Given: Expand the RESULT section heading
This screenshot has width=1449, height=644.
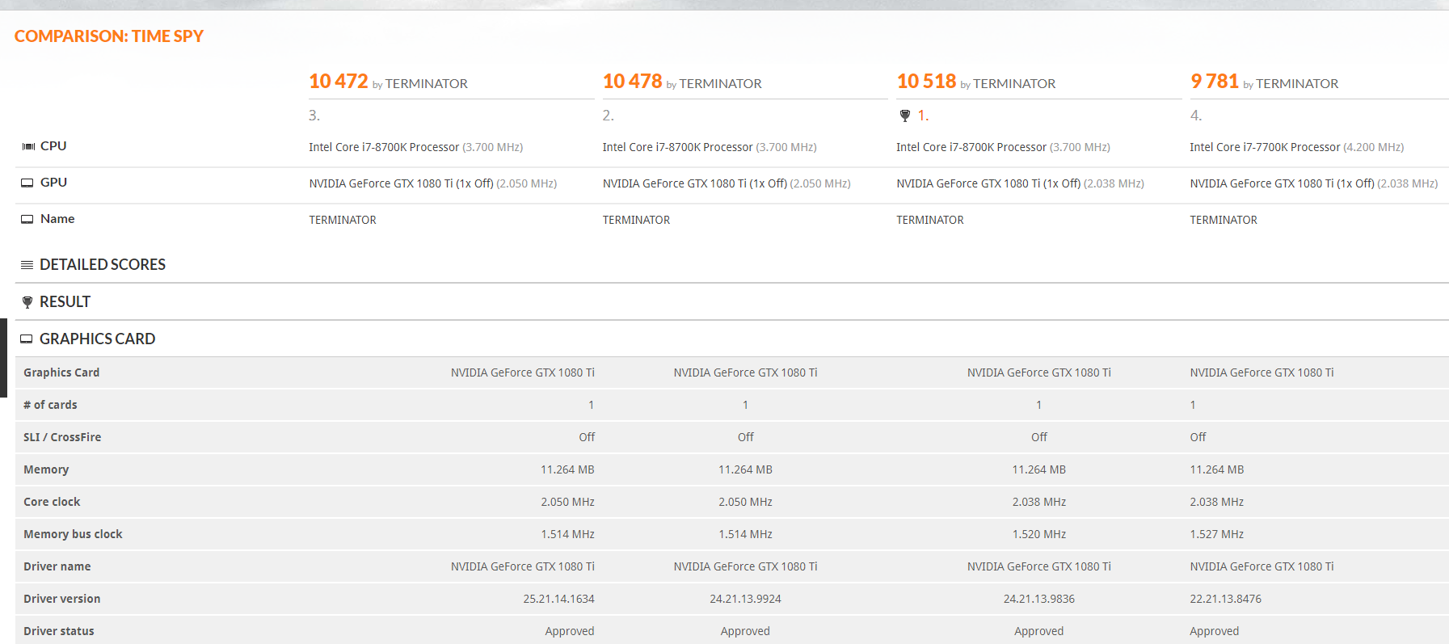Looking at the screenshot, I should [65, 302].
